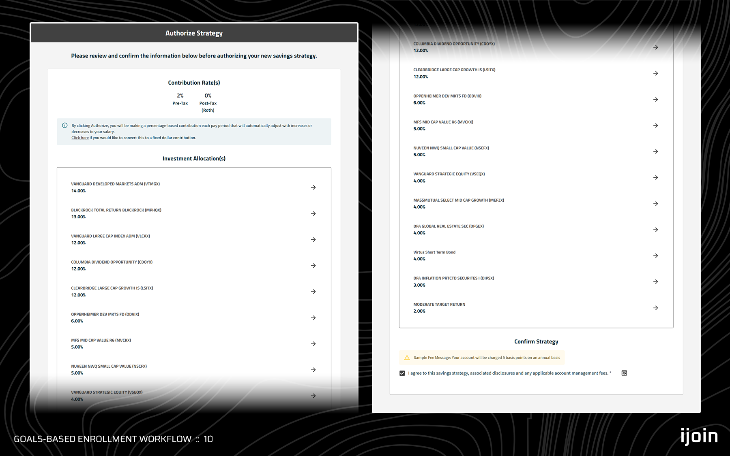Screen dimensions: 730x456
Task: Select "MODERATE TARGET RETURN" text
Action: click(x=439, y=305)
